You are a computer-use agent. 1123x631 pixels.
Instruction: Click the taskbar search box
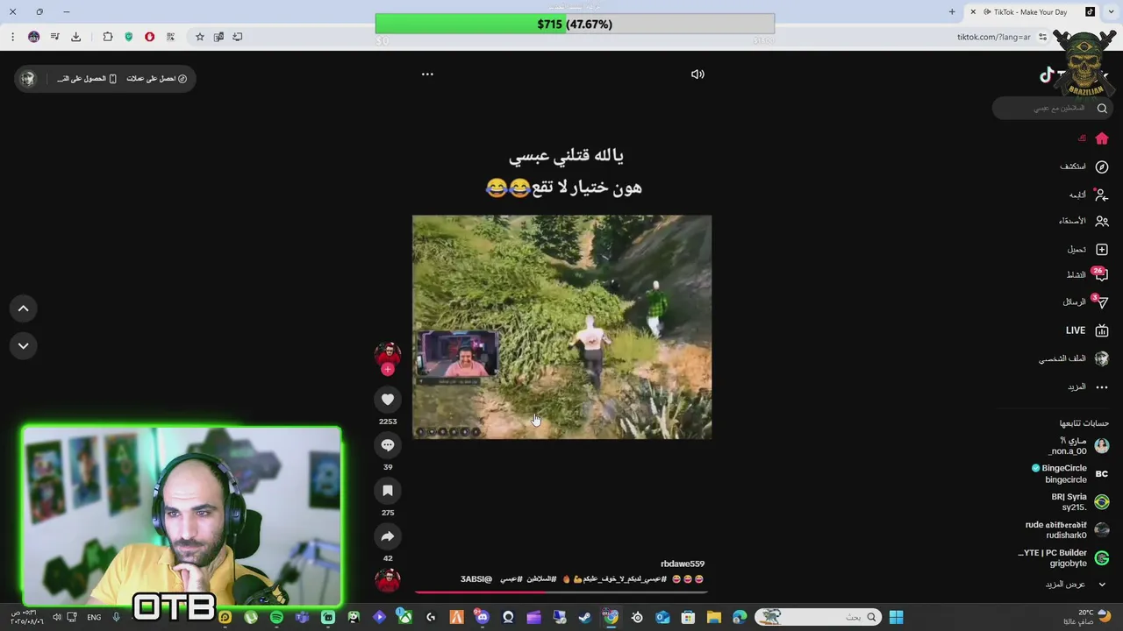coord(818,618)
